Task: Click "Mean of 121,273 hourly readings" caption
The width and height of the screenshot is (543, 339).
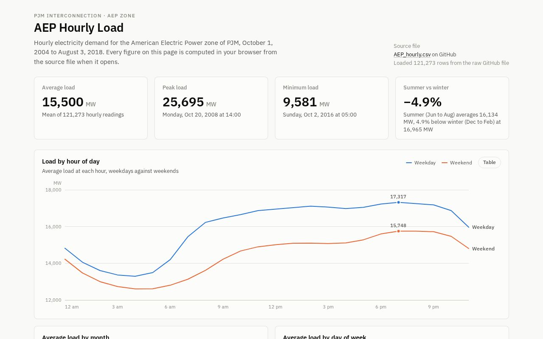Action: (x=83, y=114)
